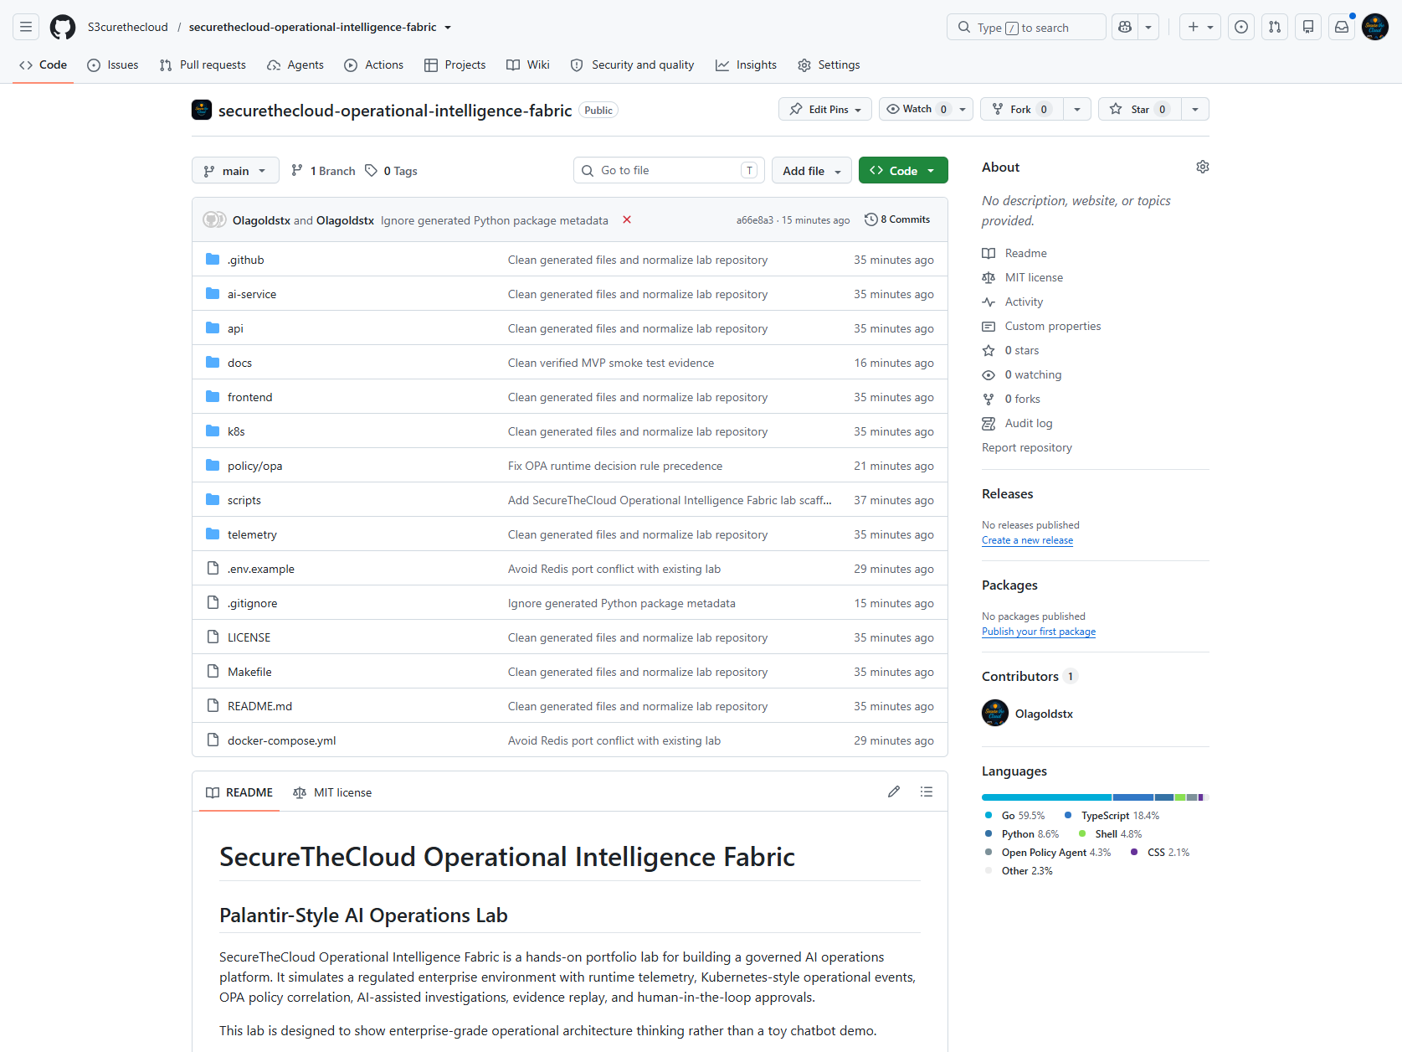This screenshot has width=1402, height=1052.
Task: Open Olagoldstx contributor avatar
Action: click(x=995, y=713)
